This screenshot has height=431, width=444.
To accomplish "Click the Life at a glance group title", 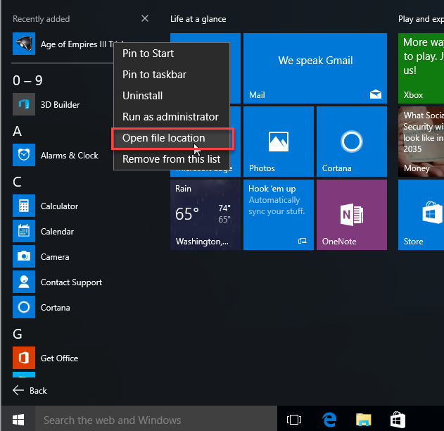I will [x=198, y=19].
